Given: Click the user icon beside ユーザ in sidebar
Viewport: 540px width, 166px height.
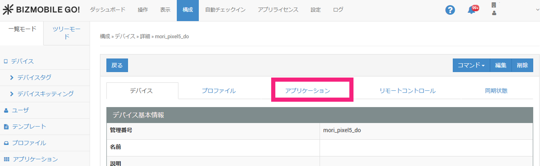Looking at the screenshot, I should 6,110.
